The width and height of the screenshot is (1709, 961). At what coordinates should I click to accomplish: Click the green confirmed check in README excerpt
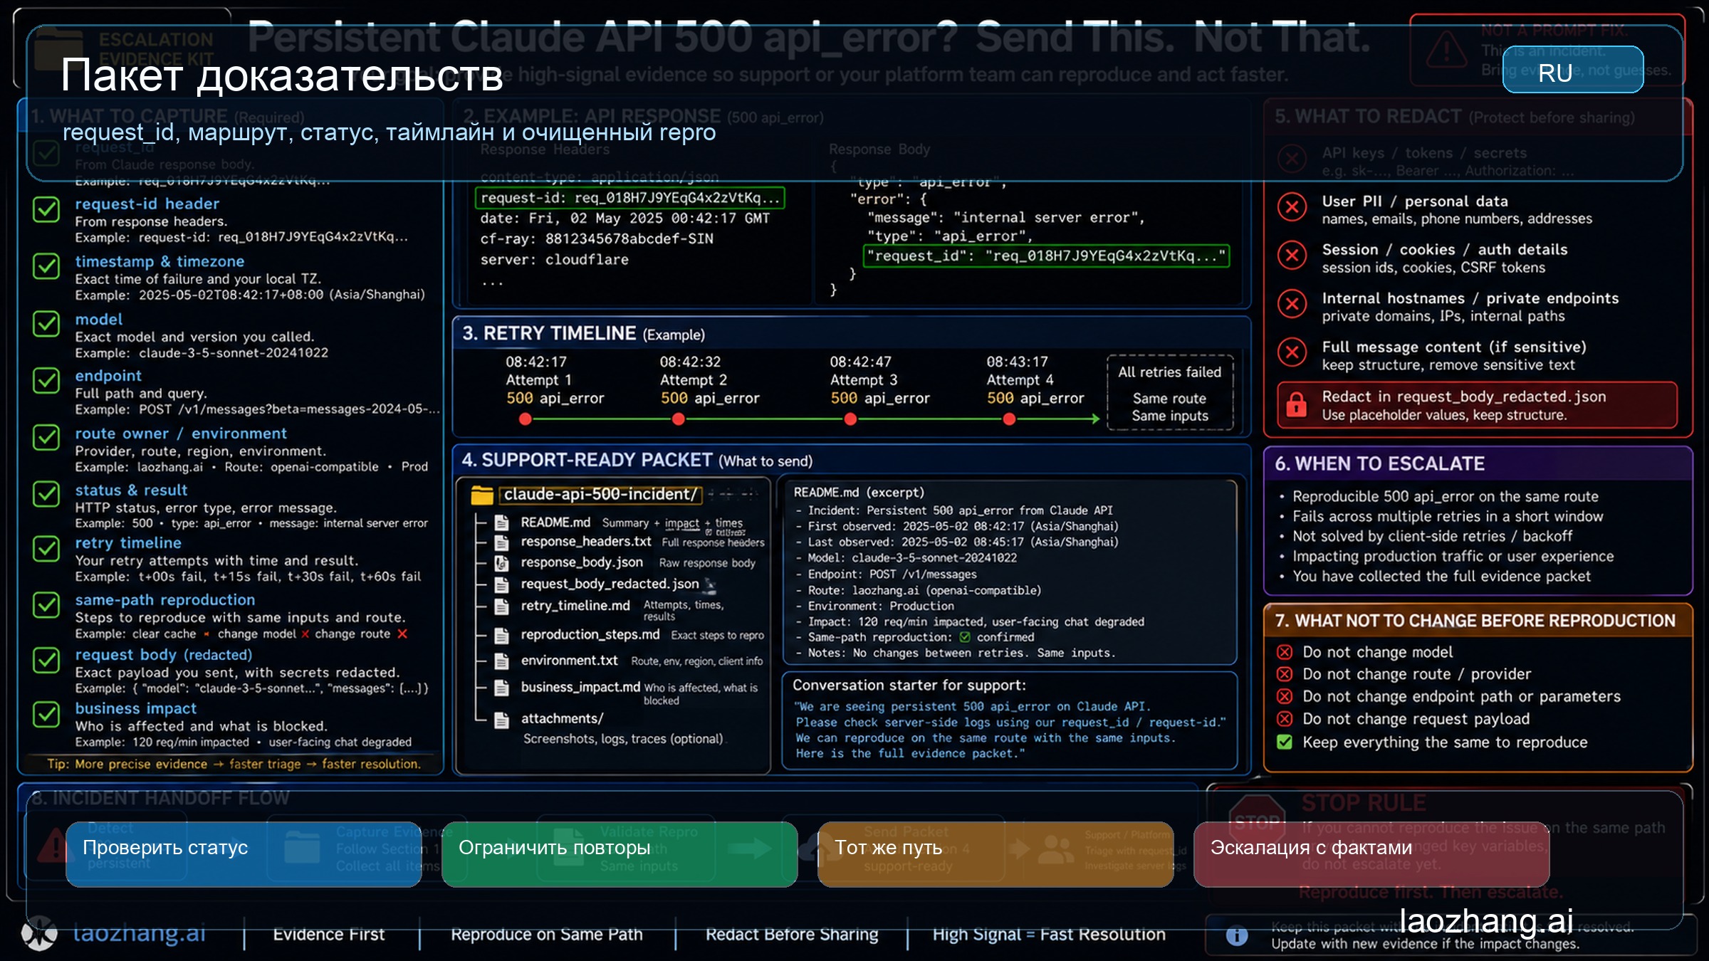[x=965, y=637]
